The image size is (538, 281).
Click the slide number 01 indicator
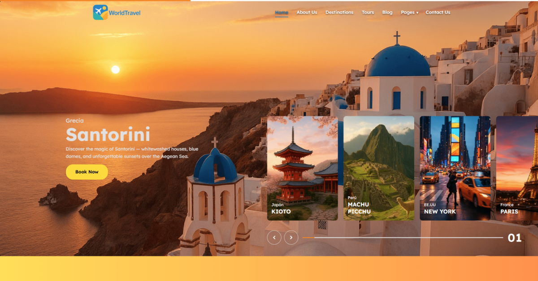[x=514, y=238]
